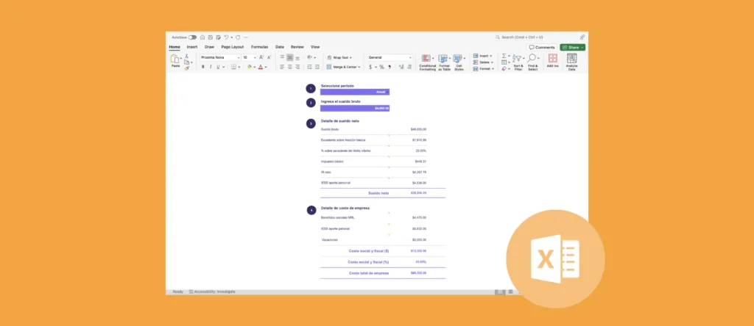Click Increase Font Size icon

261,57
